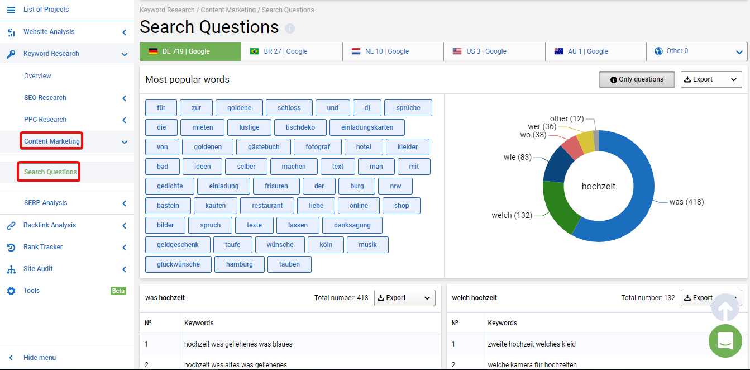Switch to the NL 10 | Google tab

(x=394, y=51)
